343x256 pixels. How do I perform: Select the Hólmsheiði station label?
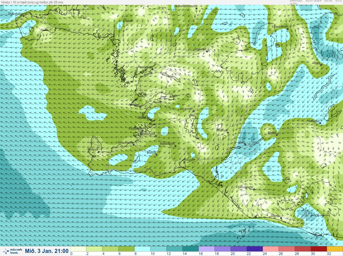[x=147, y=133]
